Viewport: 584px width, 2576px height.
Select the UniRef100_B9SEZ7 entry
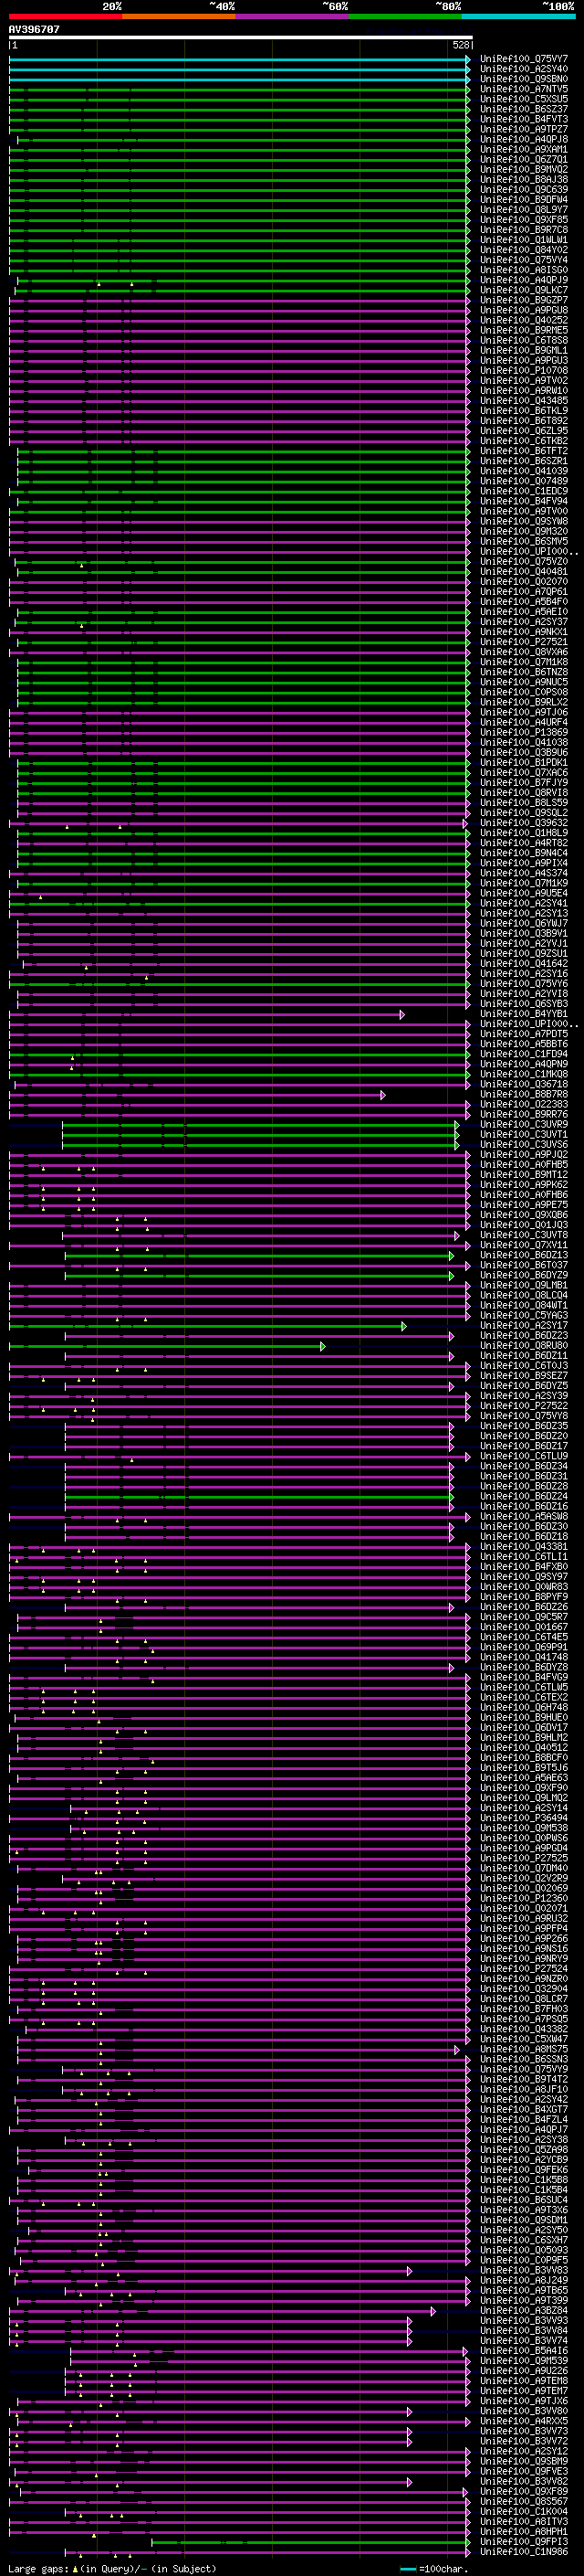(524, 1375)
